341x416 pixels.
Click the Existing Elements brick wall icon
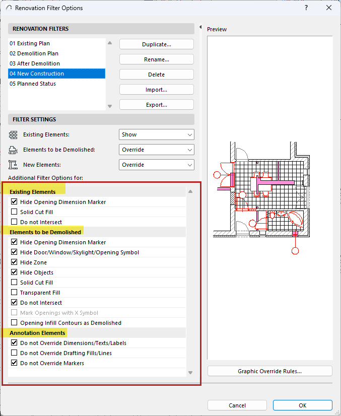[x=13, y=135]
